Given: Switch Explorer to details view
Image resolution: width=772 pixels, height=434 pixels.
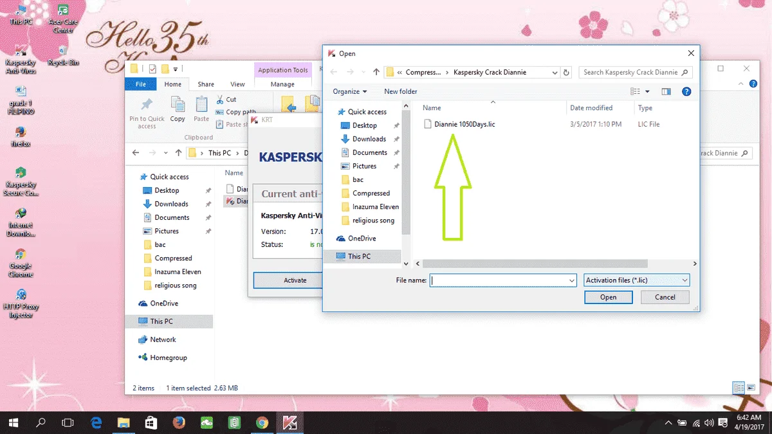Looking at the screenshot, I should [x=739, y=388].
